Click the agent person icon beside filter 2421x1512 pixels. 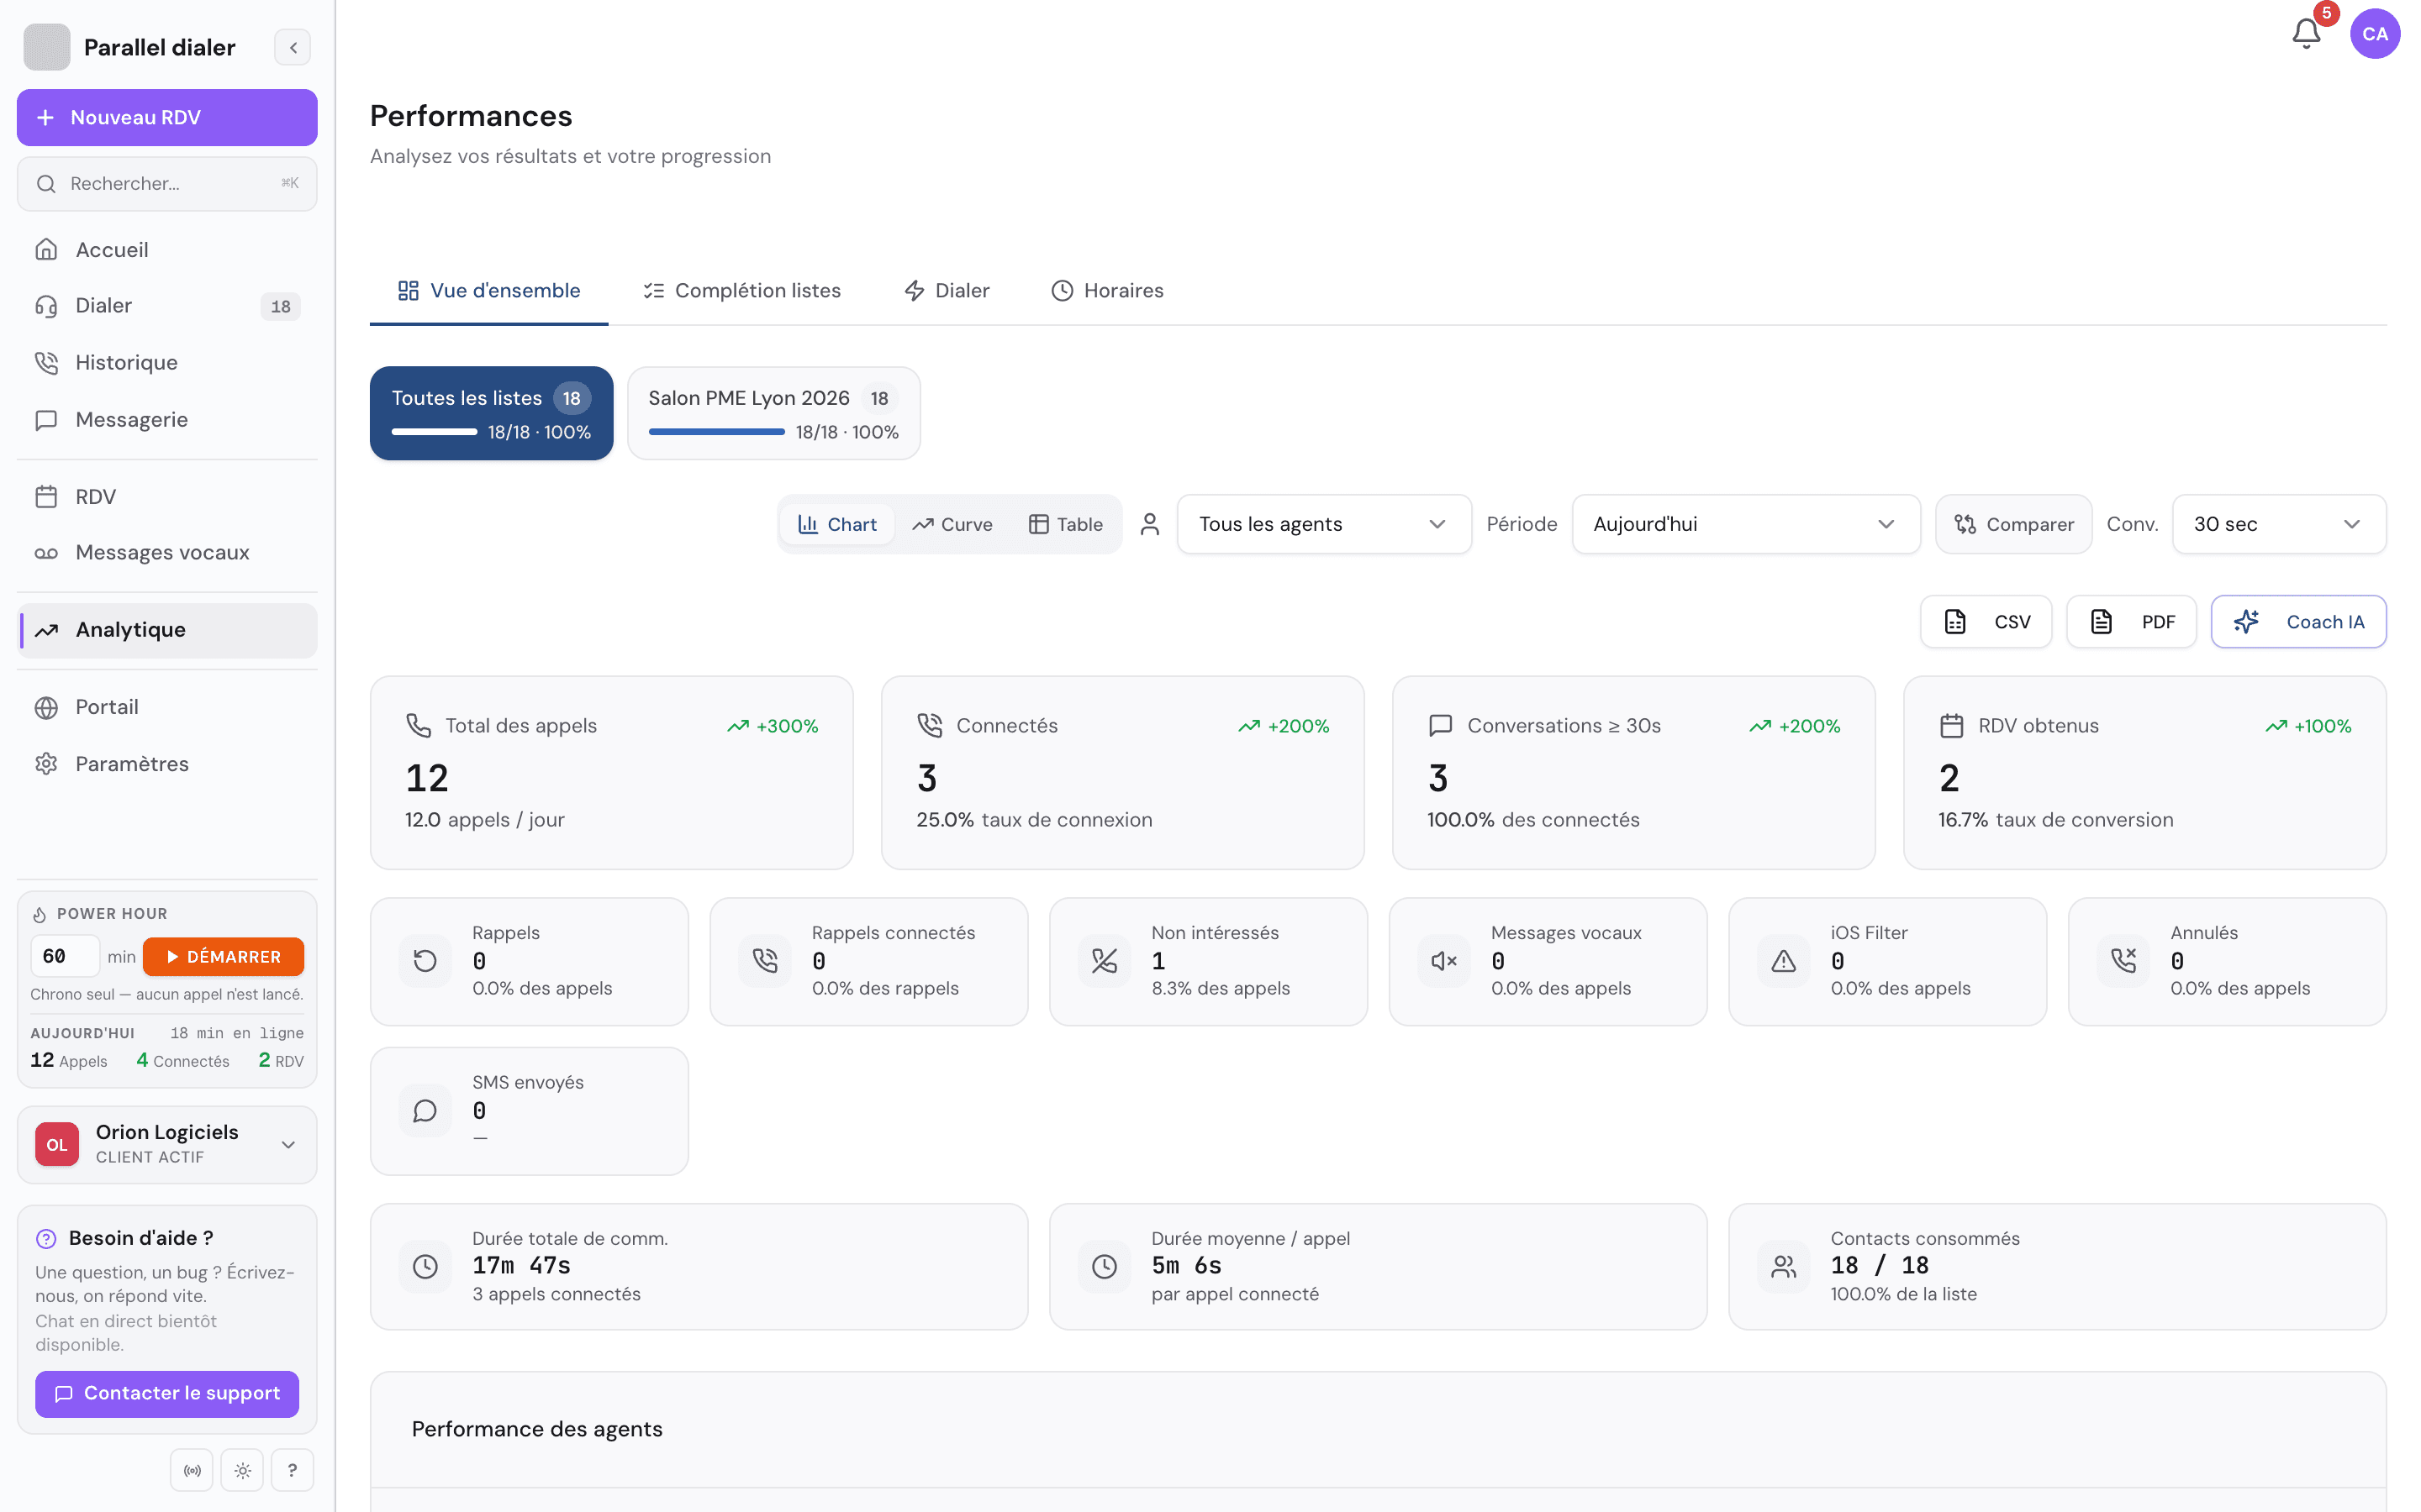(1149, 524)
